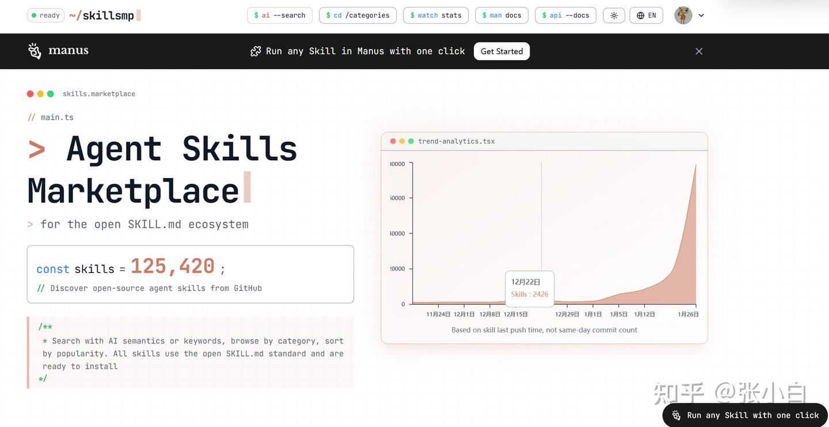
Task: Open api --docs
Action: pyautogui.click(x=565, y=16)
